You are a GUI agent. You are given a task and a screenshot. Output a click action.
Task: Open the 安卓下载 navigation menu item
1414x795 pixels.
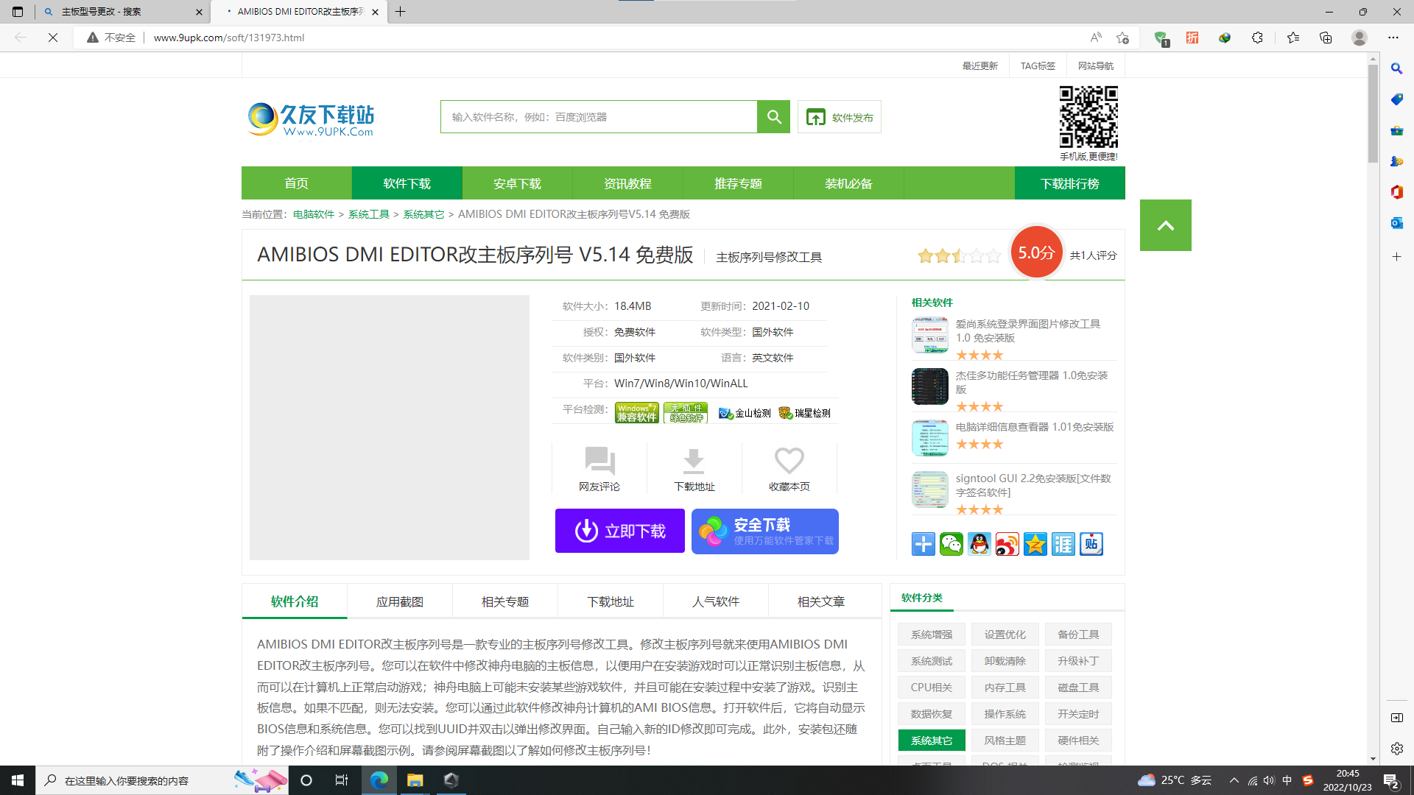(x=517, y=183)
